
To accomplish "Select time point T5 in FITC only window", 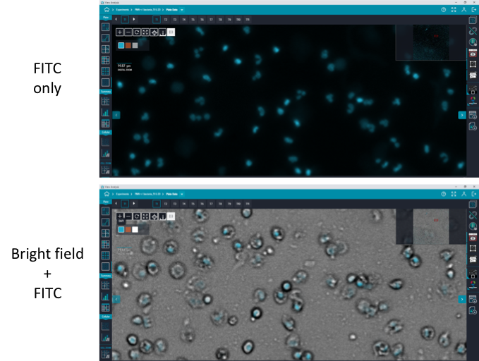I will [193, 20].
